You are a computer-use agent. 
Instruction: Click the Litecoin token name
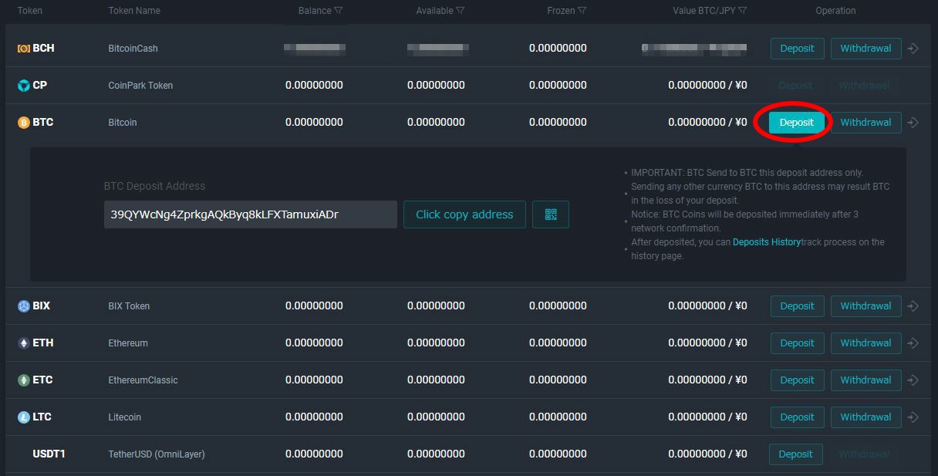pos(124,417)
